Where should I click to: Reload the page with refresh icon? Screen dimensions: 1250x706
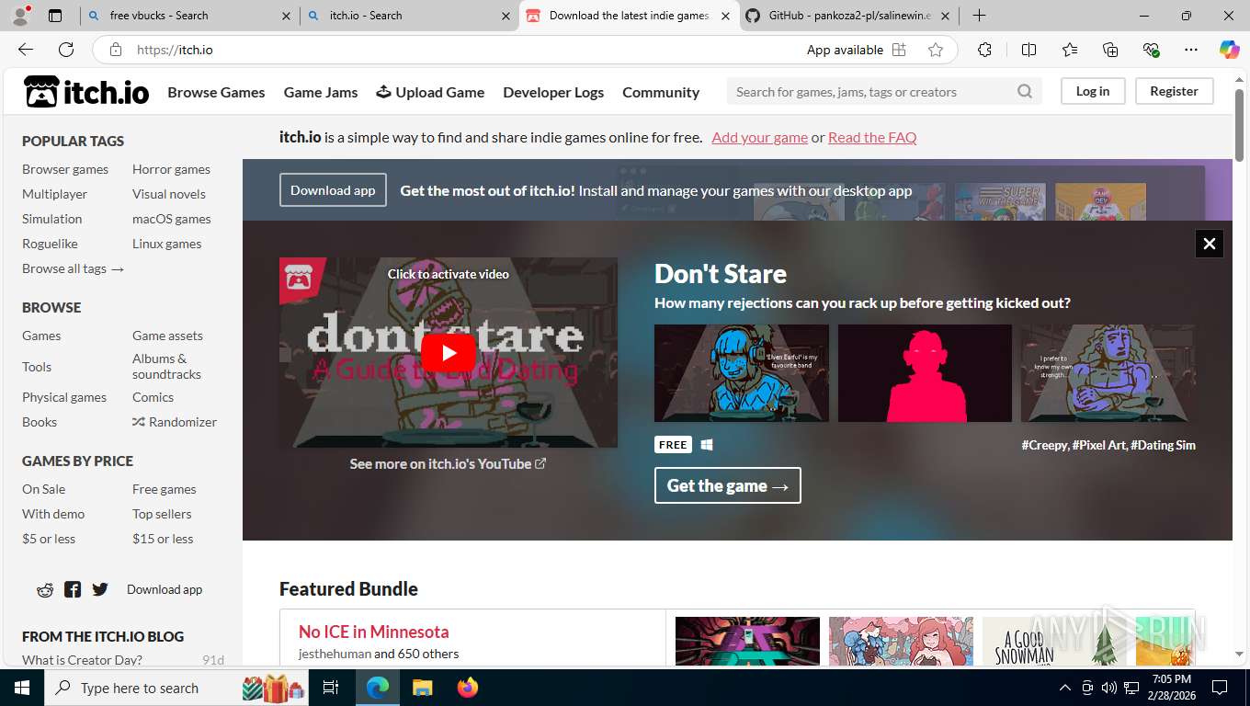[66, 50]
